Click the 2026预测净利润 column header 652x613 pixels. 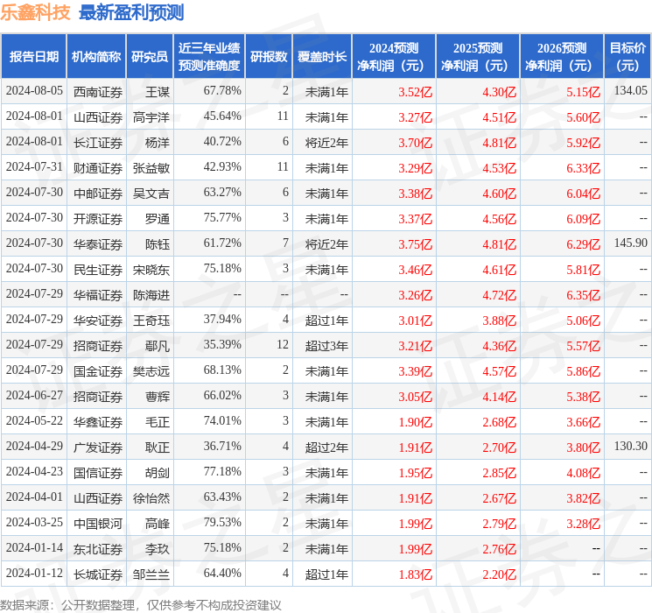(x=562, y=57)
